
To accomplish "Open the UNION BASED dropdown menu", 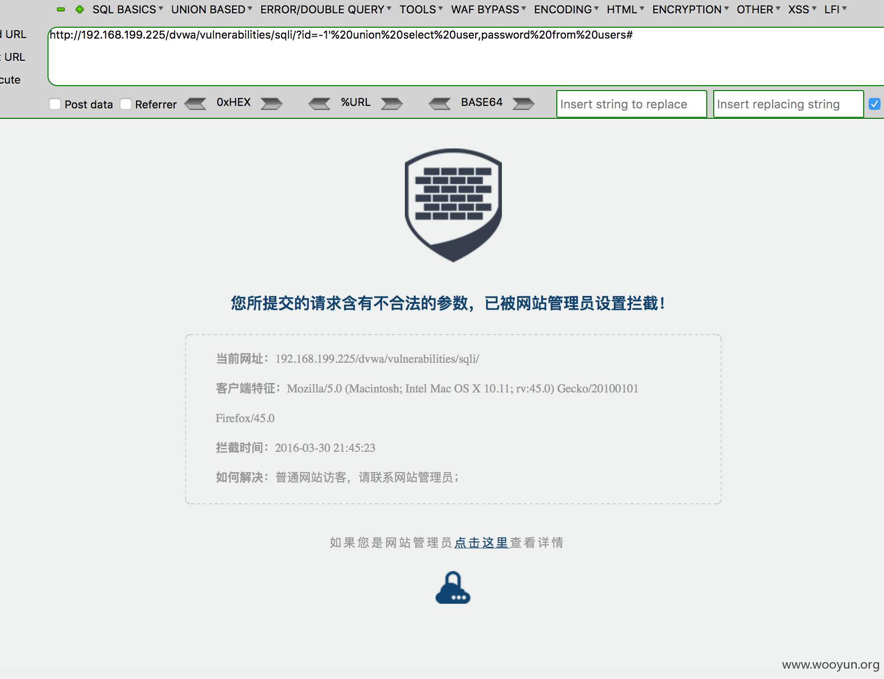I will coord(212,9).
